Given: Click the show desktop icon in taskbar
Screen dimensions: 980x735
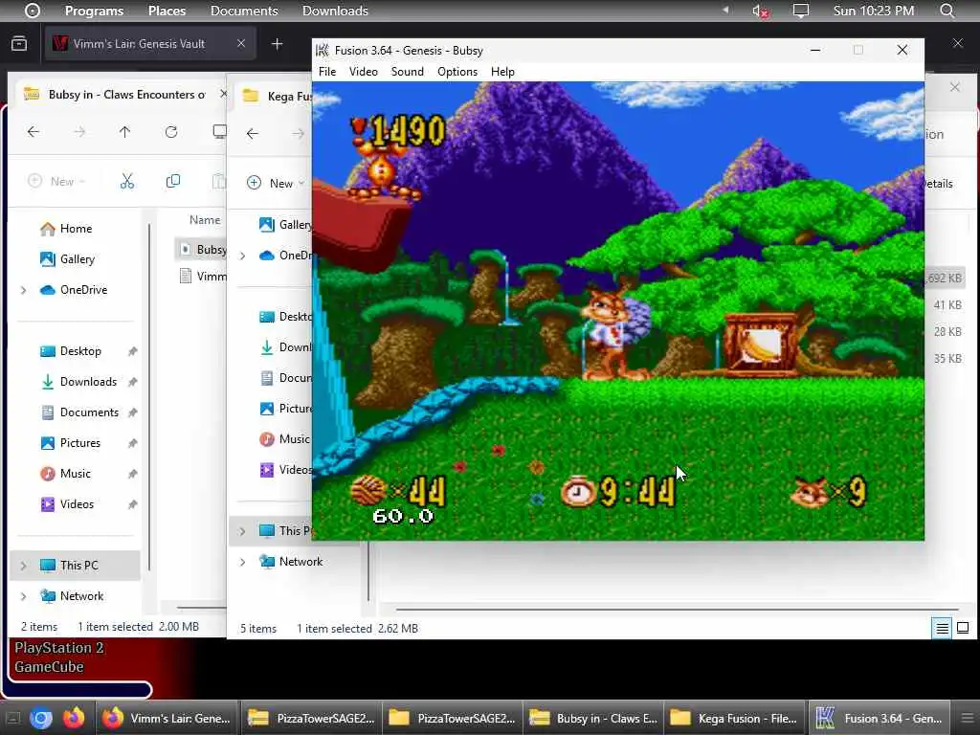Looking at the screenshot, I should pyautogui.click(x=12, y=719).
